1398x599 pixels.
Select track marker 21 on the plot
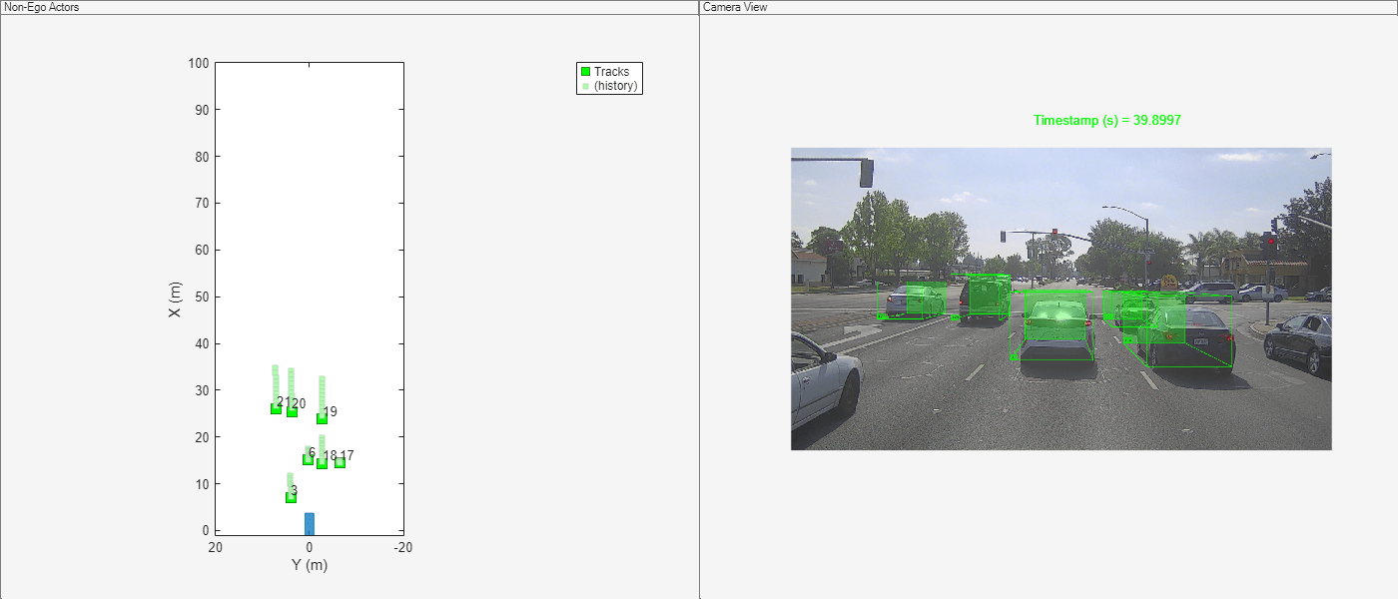[x=275, y=410]
